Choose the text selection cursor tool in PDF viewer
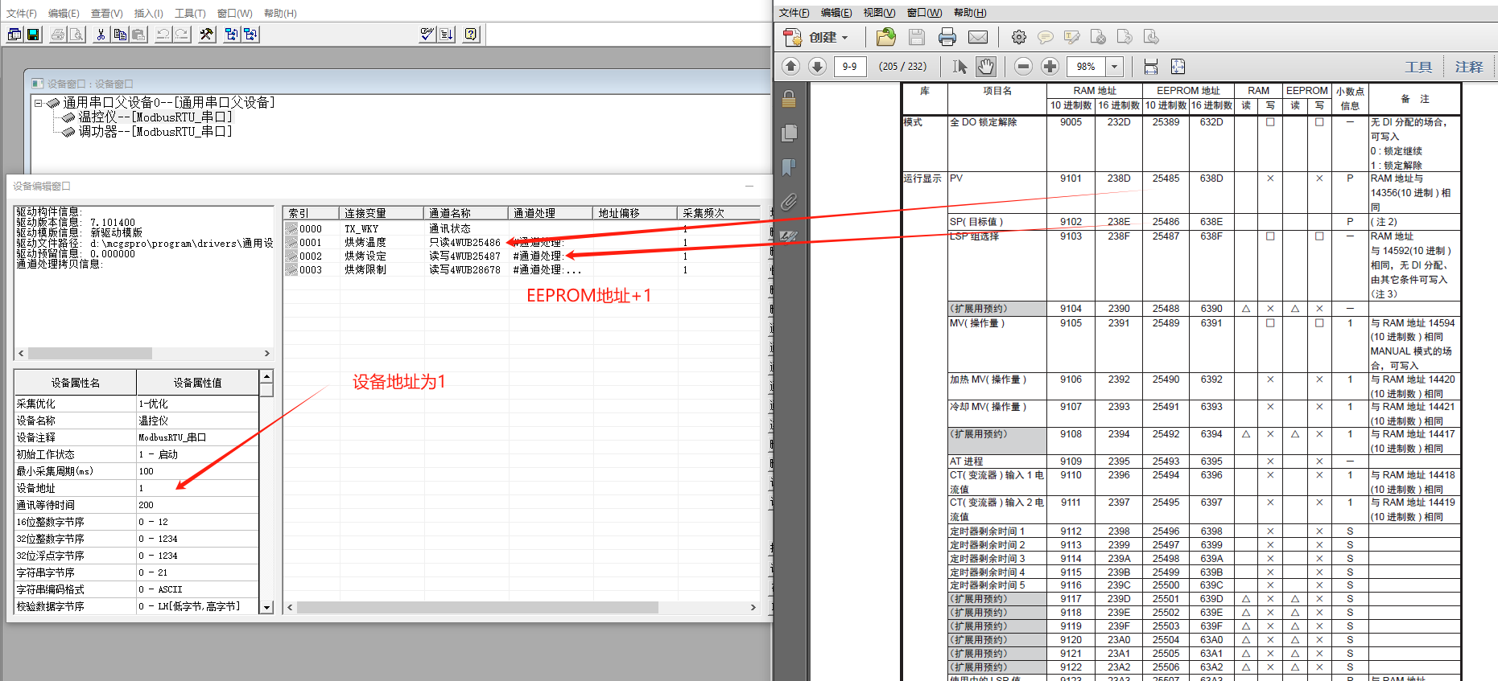Image resolution: width=1498 pixels, height=681 pixels. [959, 66]
